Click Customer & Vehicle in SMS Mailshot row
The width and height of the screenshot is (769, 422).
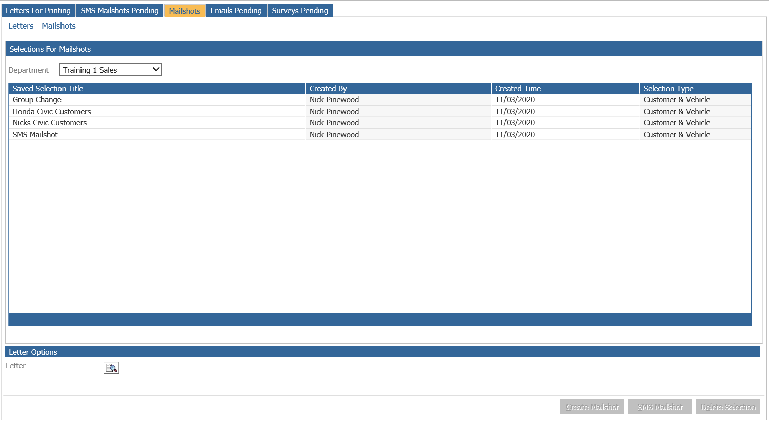(x=677, y=135)
